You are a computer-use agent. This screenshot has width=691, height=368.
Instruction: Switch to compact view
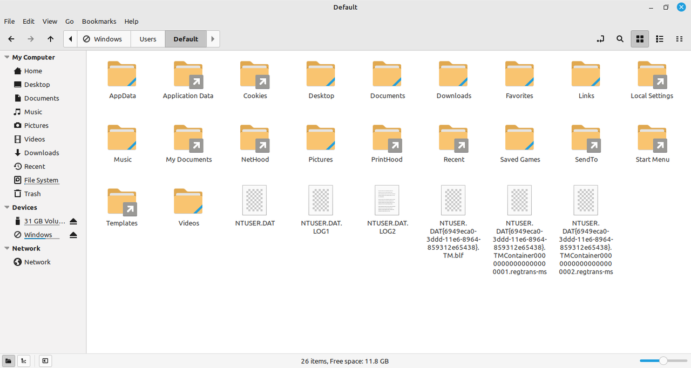(679, 39)
